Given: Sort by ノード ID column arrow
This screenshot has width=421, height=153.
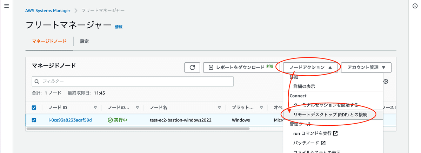Looking at the screenshot, I should point(95,107).
